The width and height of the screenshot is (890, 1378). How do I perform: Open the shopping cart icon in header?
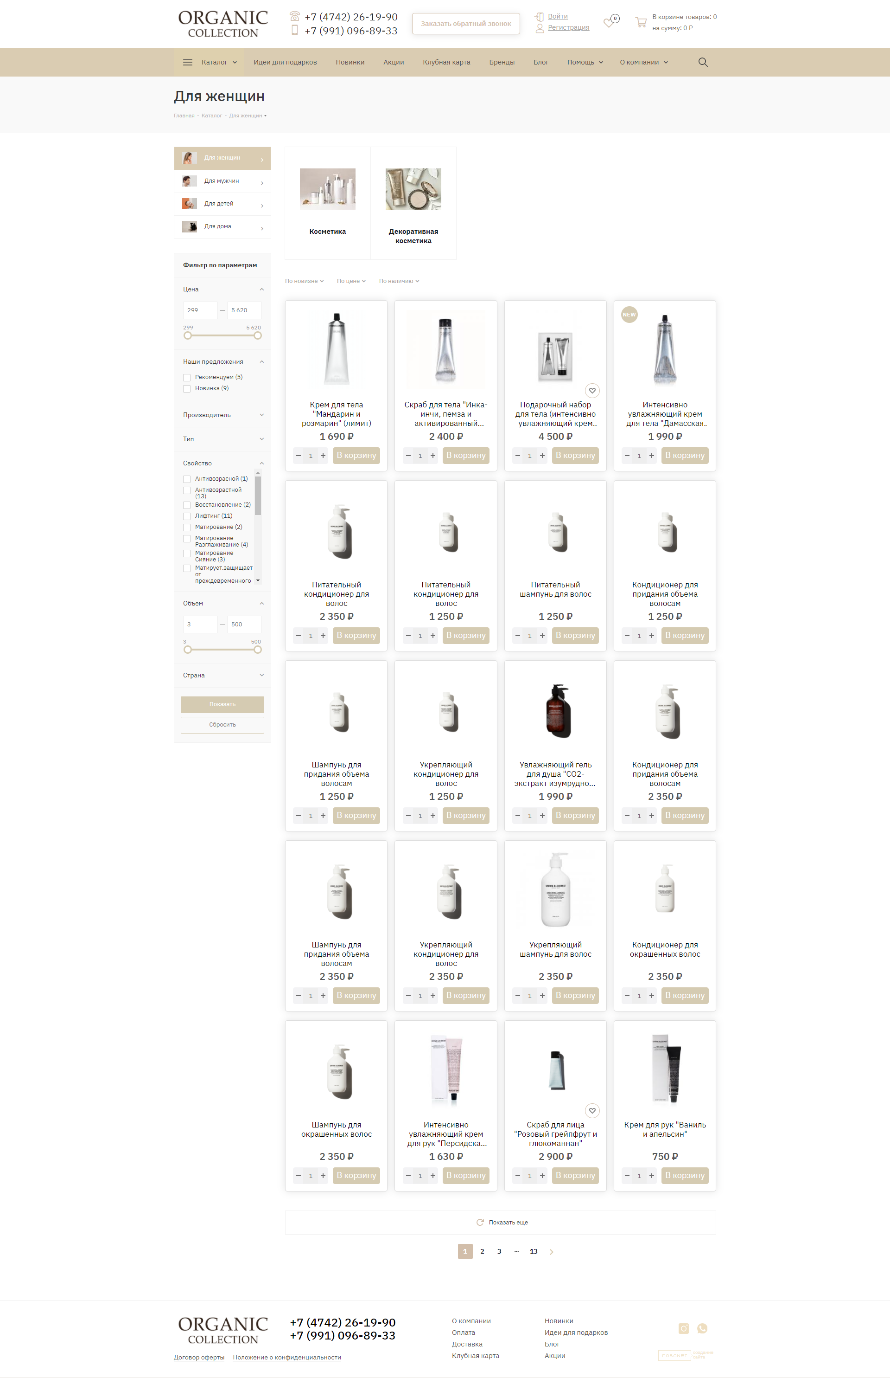point(641,22)
